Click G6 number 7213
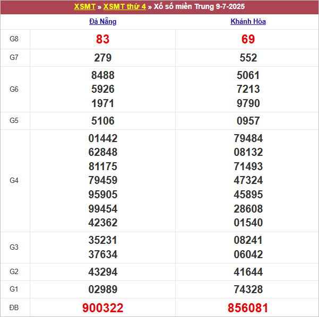 tap(248, 89)
